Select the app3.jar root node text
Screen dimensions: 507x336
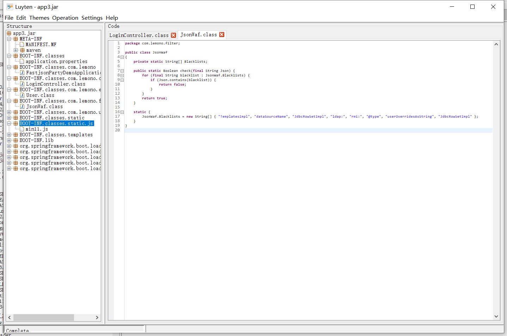[x=24, y=33]
